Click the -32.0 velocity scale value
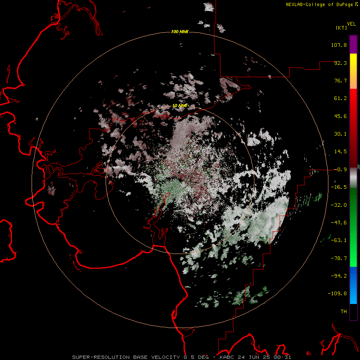This screenshot has width=360, height=360. [x=339, y=205]
